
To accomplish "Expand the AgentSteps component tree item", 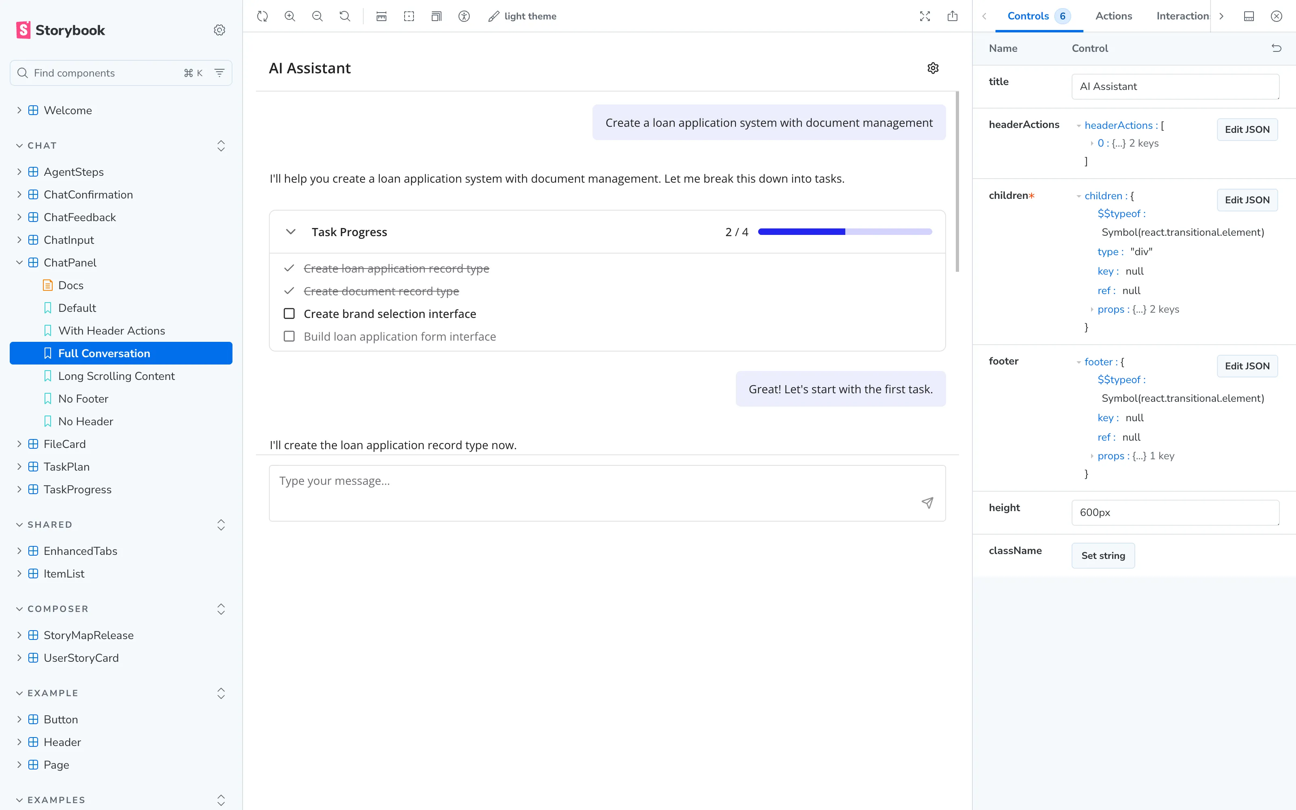I will pos(19,172).
